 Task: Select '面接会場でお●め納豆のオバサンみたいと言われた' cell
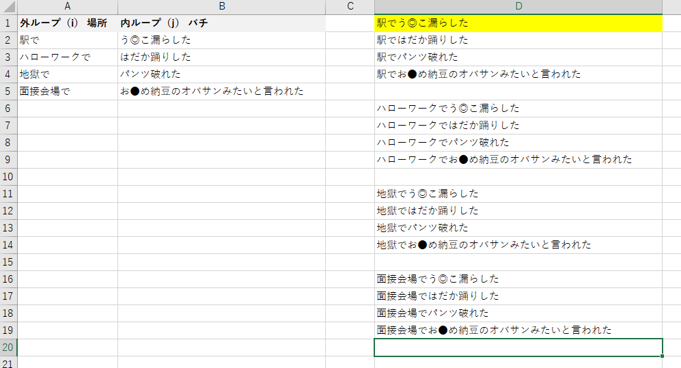(518, 330)
